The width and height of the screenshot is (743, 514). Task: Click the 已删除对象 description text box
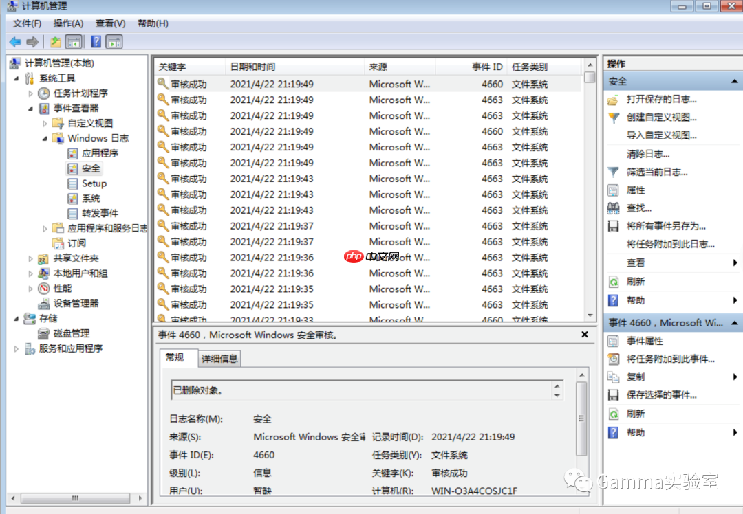pyautogui.click(x=367, y=390)
